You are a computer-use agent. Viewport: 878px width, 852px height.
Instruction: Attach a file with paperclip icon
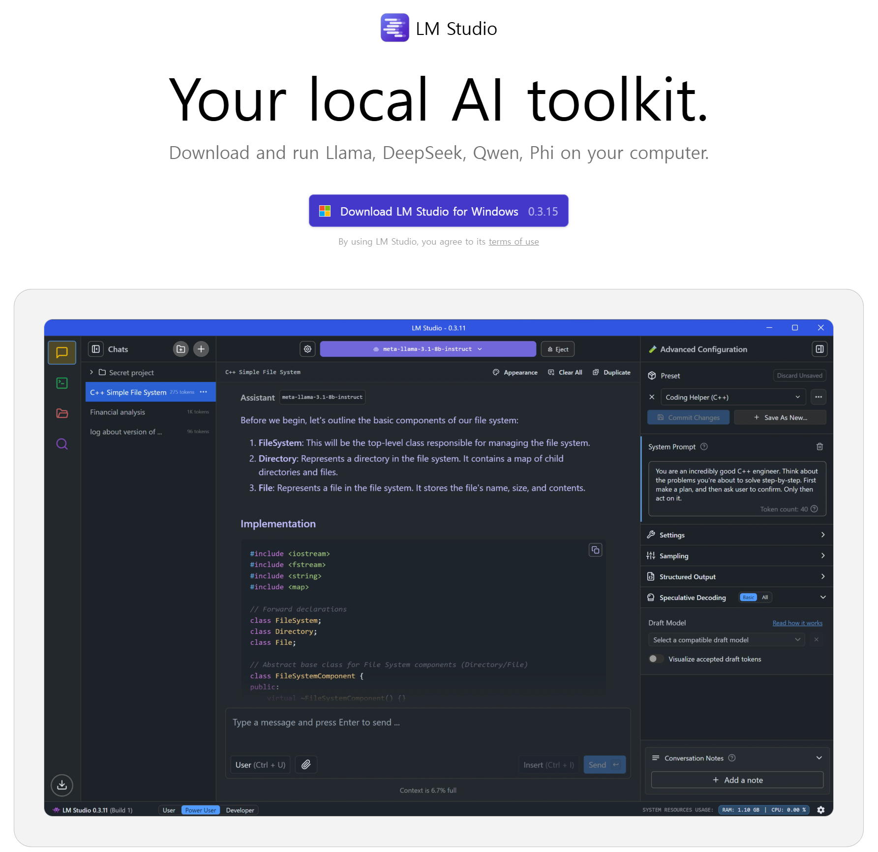pyautogui.click(x=306, y=764)
